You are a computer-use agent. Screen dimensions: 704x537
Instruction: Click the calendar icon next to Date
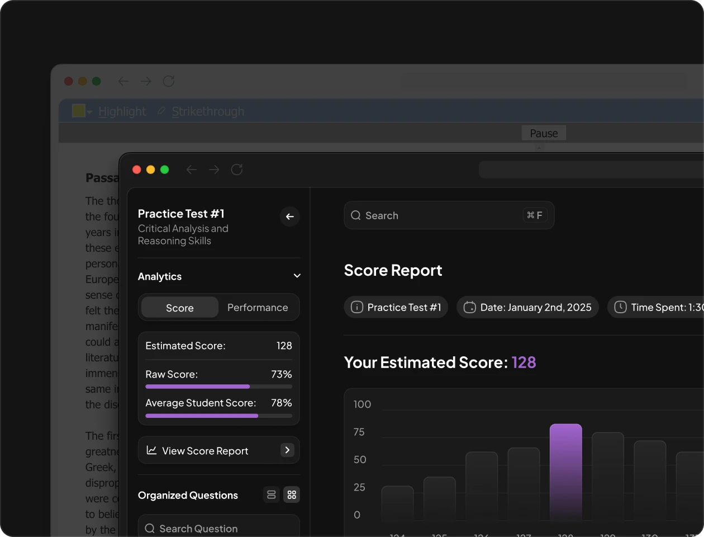click(x=470, y=307)
